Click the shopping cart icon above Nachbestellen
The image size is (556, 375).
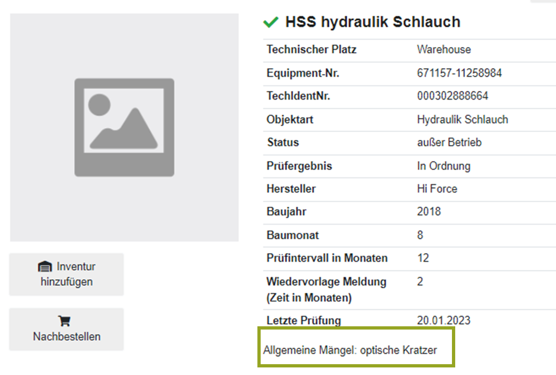pyautogui.click(x=64, y=321)
